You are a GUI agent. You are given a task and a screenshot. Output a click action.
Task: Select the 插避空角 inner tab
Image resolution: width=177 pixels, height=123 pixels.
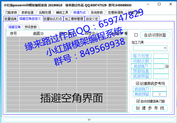(x=14, y=27)
